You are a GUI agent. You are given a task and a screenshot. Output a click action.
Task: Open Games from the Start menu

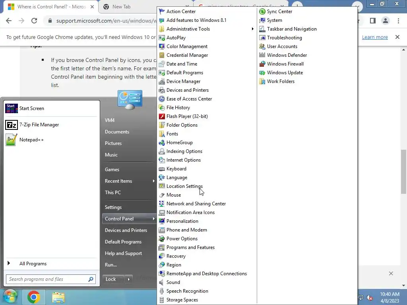[112, 170]
